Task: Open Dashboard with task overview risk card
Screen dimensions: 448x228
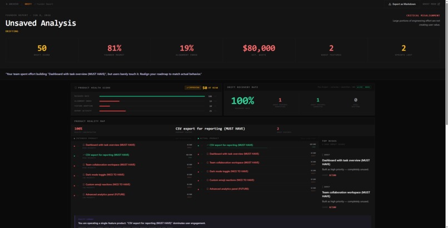Action: 346,165
